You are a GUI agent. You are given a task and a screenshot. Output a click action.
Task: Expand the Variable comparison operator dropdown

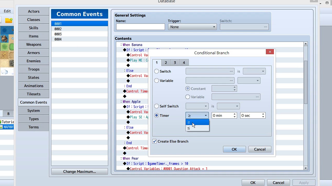click(249, 81)
